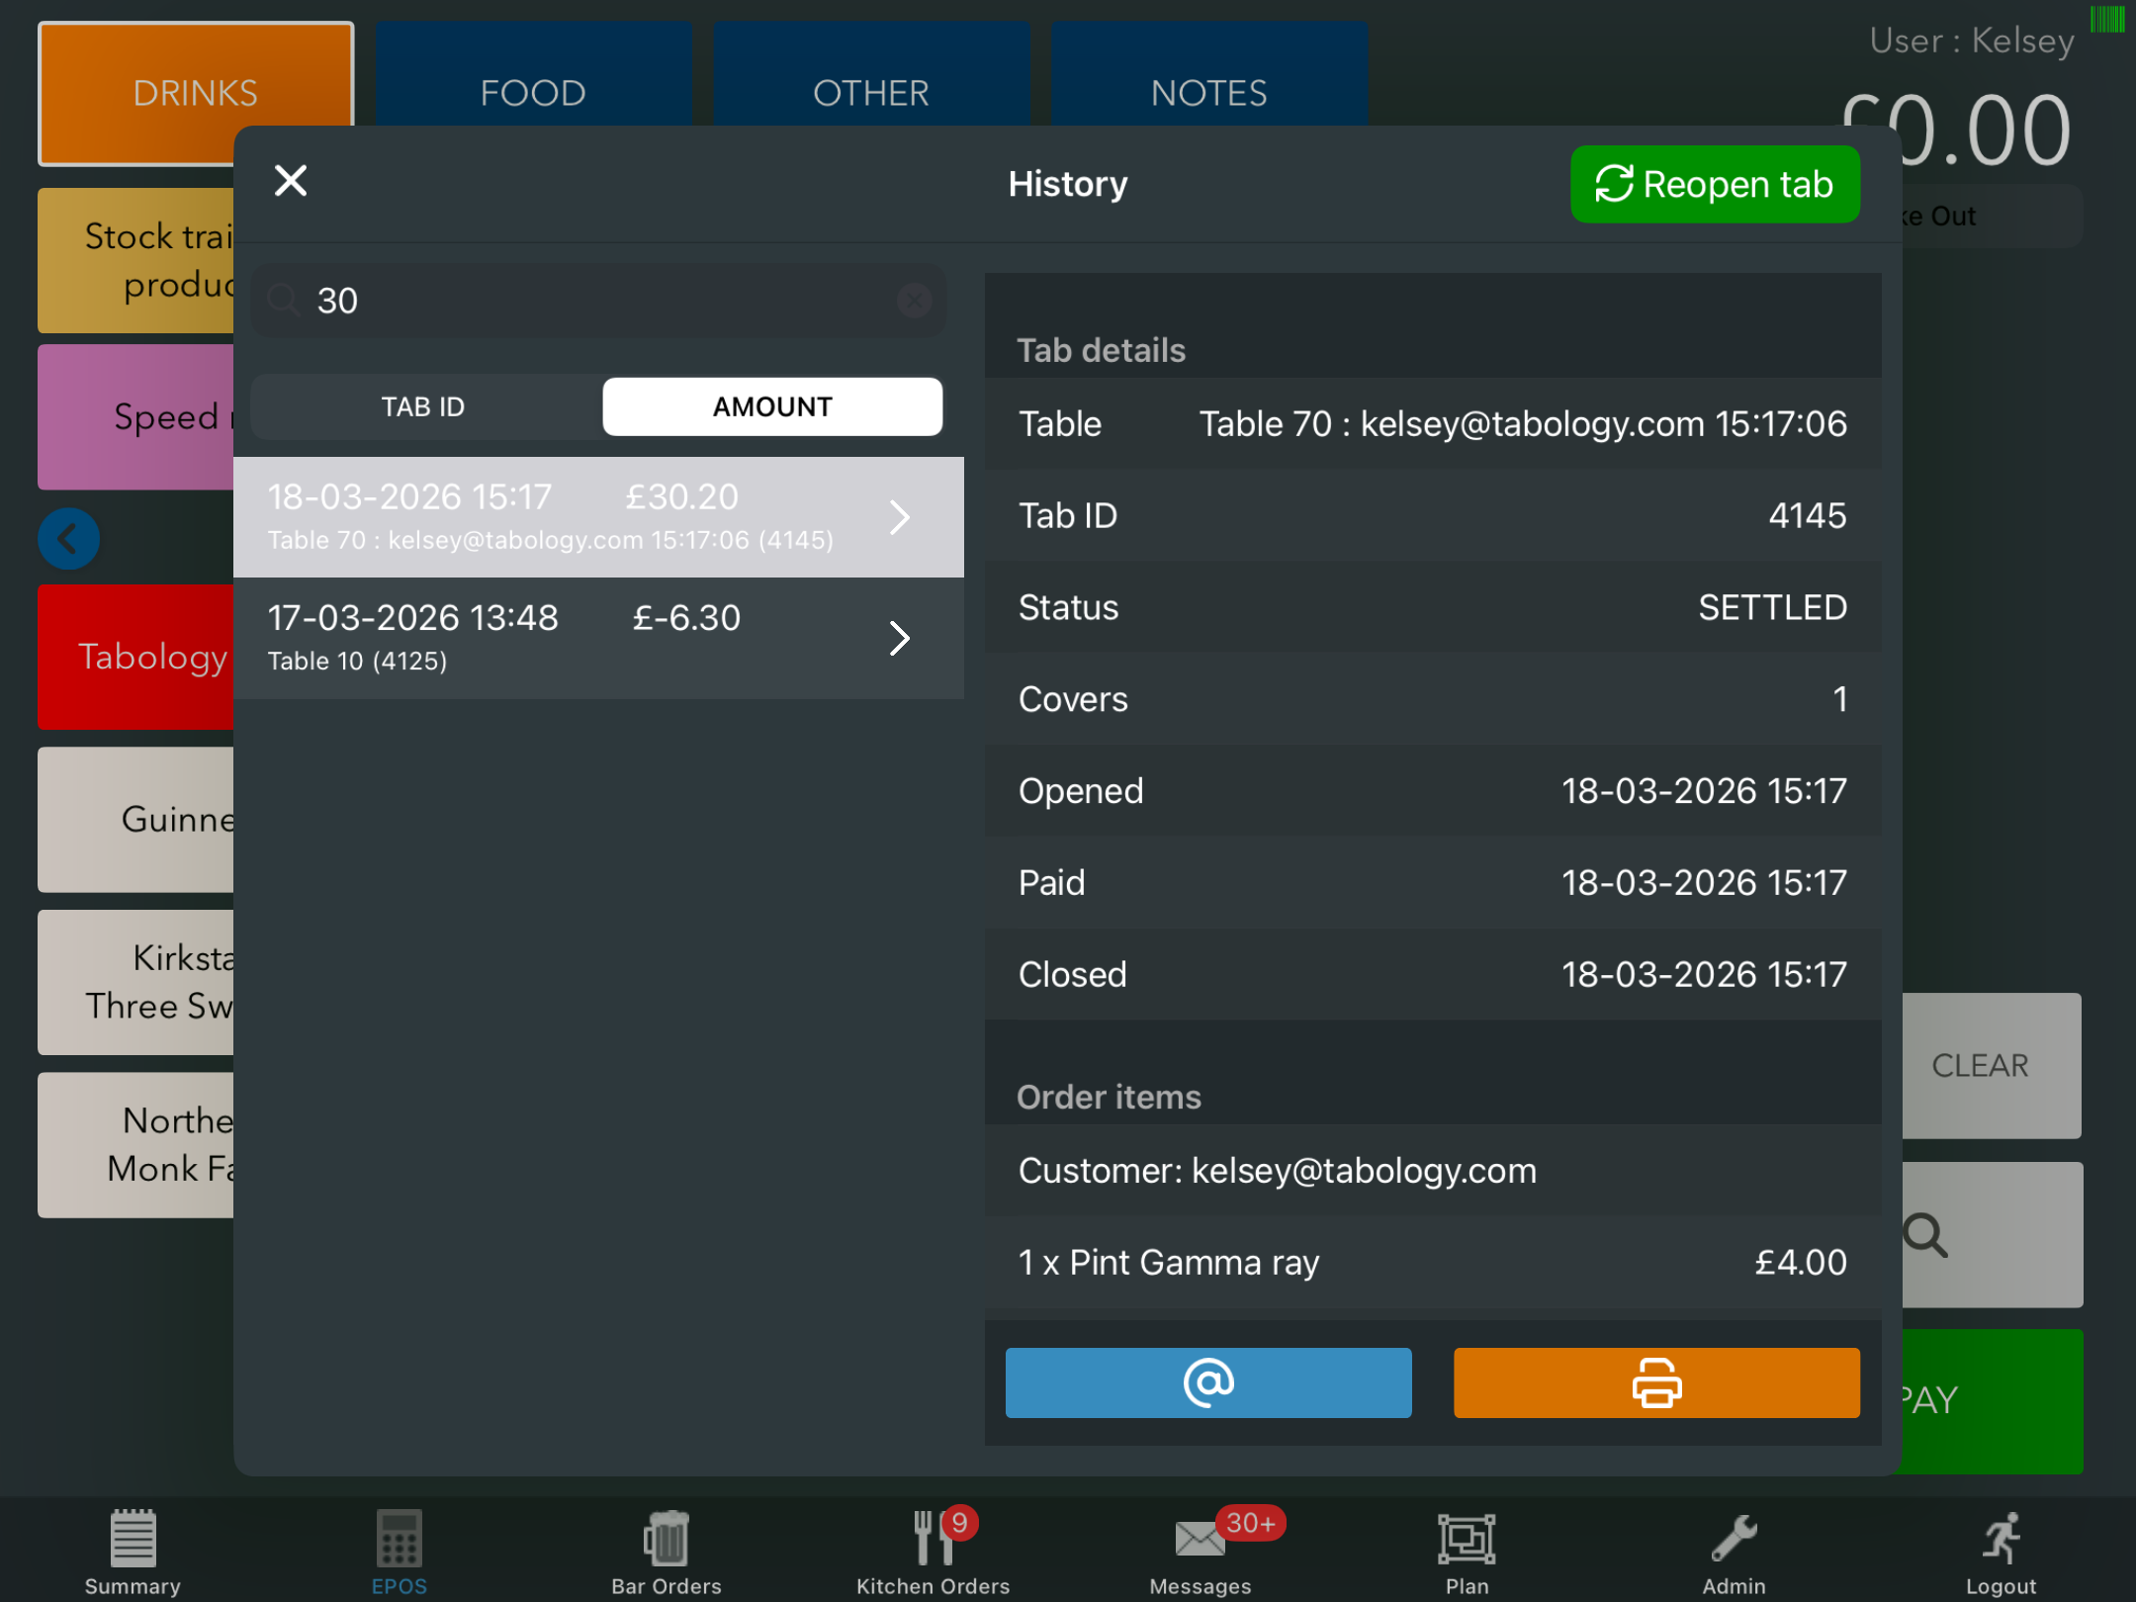Go to the Admin wrench icon

click(1733, 1550)
